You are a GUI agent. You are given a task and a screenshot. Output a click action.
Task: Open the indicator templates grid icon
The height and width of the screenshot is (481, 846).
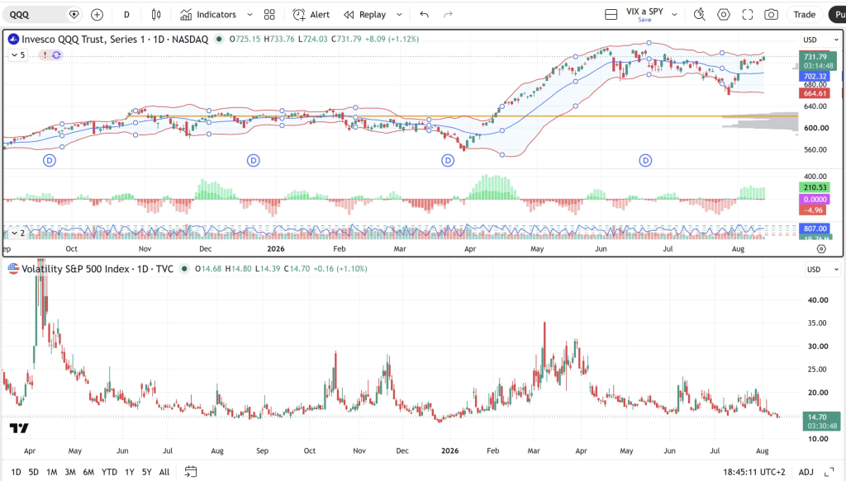[269, 15]
